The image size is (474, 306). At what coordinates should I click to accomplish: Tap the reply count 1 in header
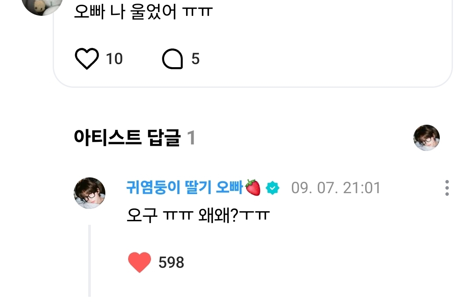coord(191,138)
